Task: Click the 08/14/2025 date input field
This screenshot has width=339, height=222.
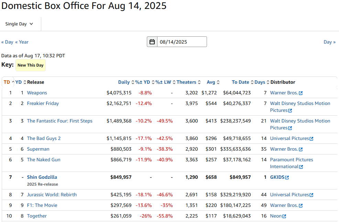Action: point(182,42)
